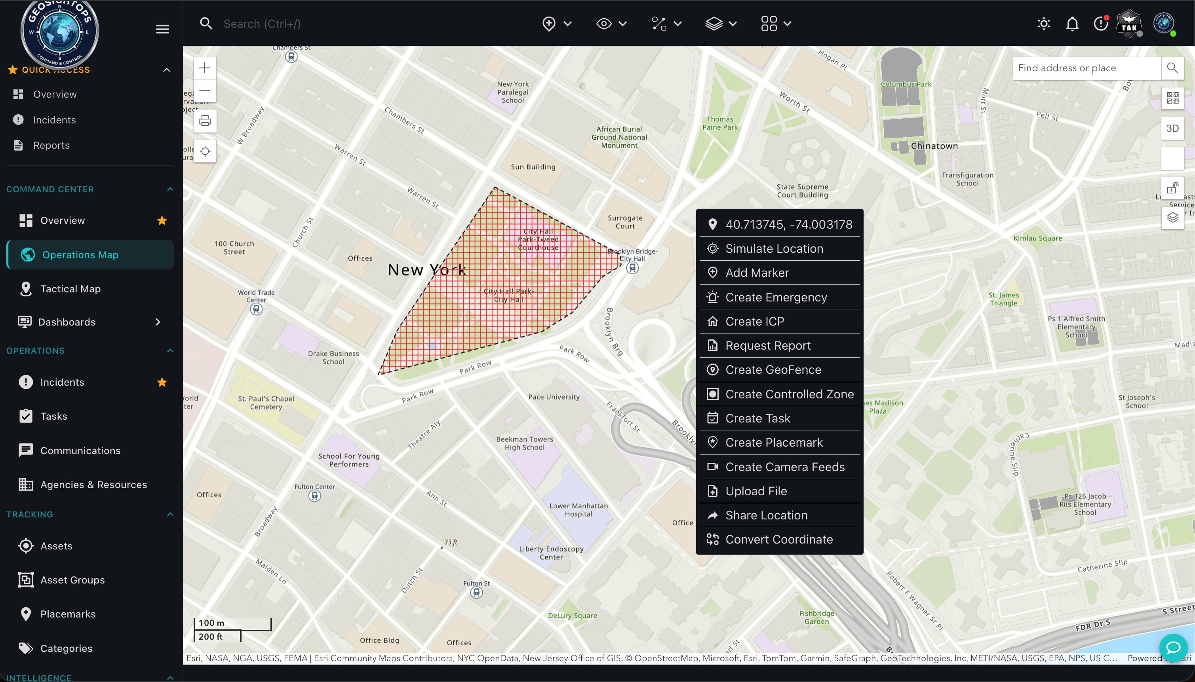This screenshot has width=1195, height=682.
Task: Click the TAK badge icon
Action: (x=1129, y=23)
